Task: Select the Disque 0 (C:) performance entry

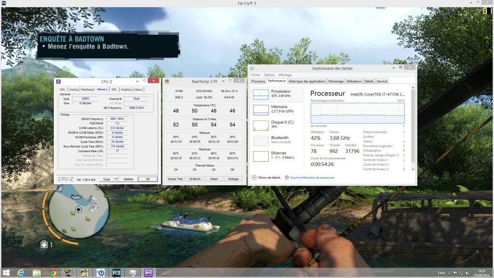Action: pyautogui.click(x=277, y=125)
